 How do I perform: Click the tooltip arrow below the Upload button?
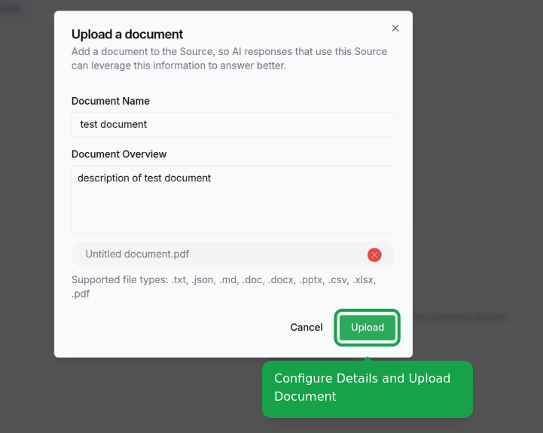(x=368, y=359)
